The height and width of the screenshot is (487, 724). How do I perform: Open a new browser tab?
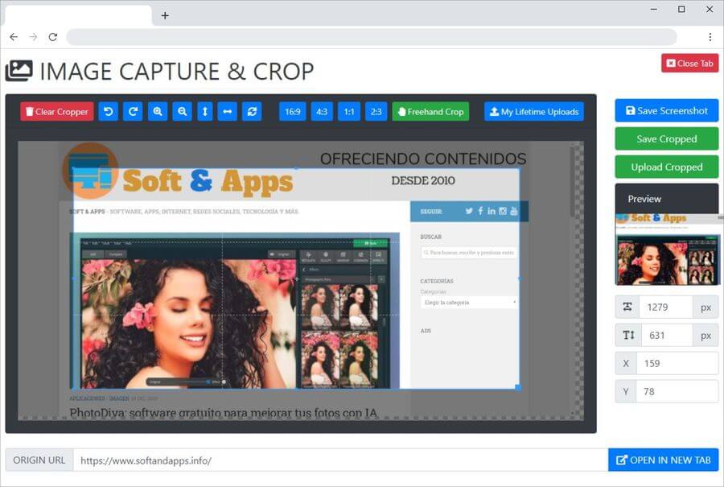tap(165, 15)
